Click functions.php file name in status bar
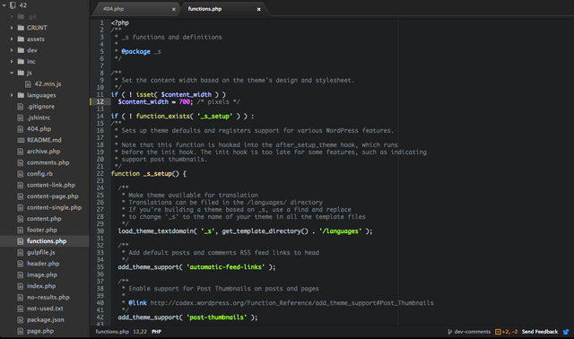This screenshot has height=339, width=574. point(112,332)
